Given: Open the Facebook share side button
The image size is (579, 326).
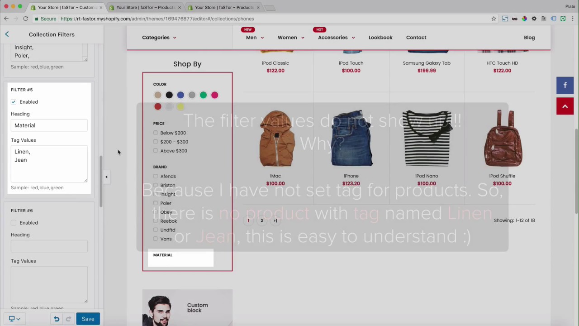Looking at the screenshot, I should tap(565, 85).
